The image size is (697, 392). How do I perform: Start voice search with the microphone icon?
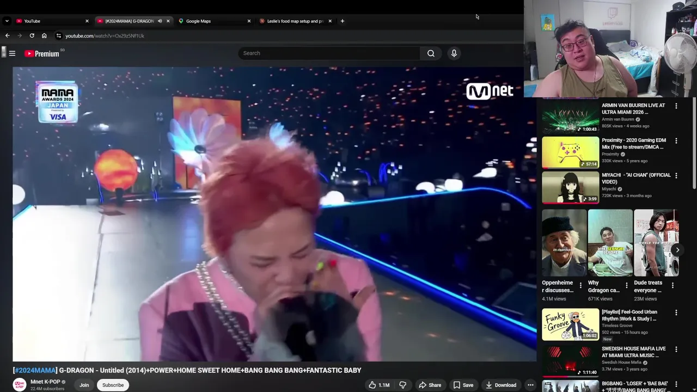(454, 53)
